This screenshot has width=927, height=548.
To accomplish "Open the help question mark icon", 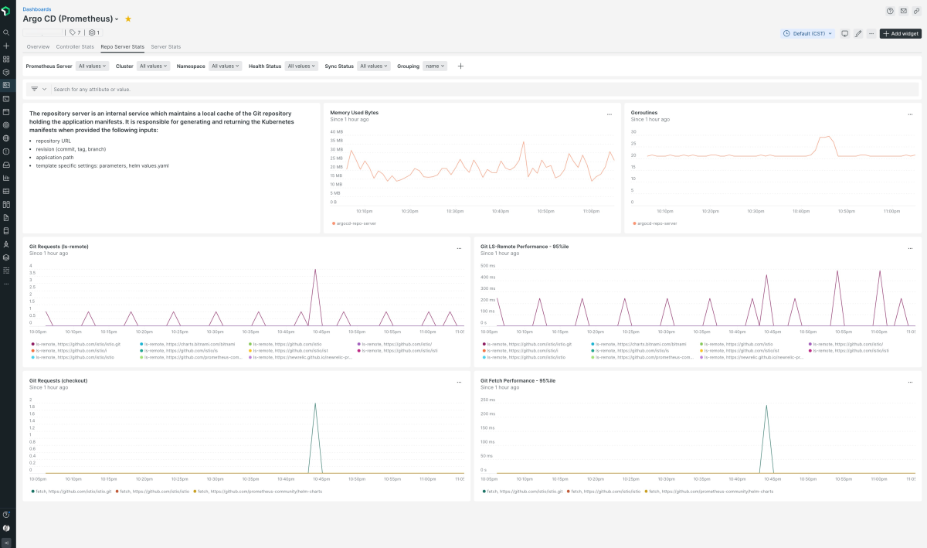I will [x=890, y=11].
